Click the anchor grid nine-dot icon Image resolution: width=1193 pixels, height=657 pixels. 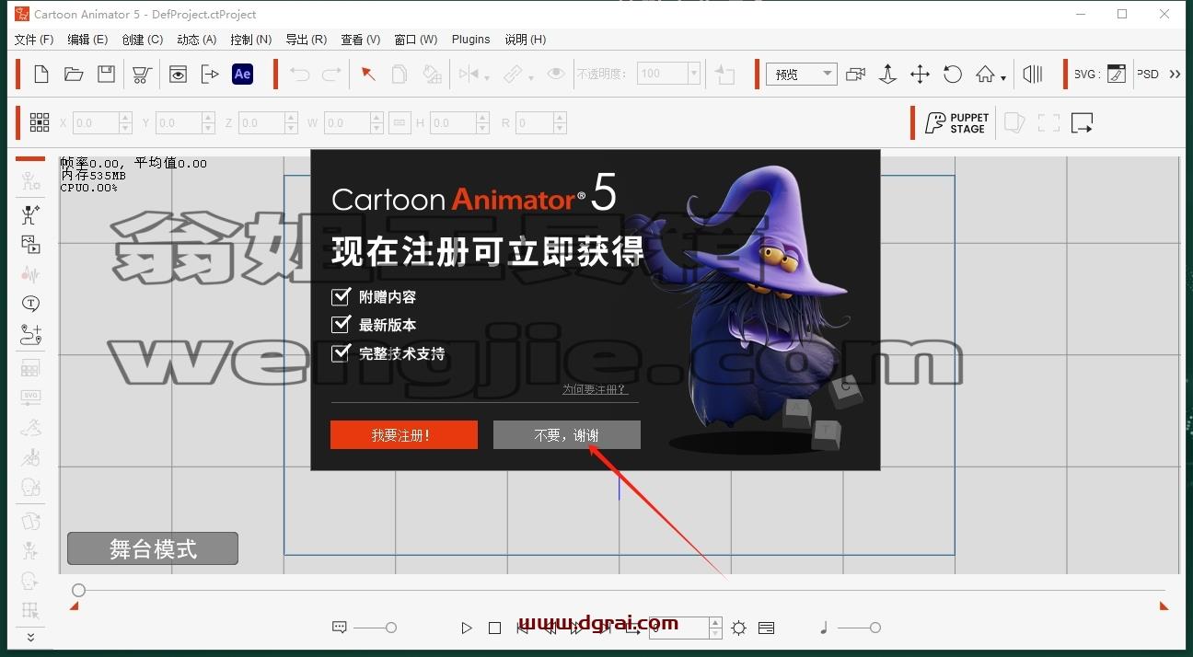point(40,122)
